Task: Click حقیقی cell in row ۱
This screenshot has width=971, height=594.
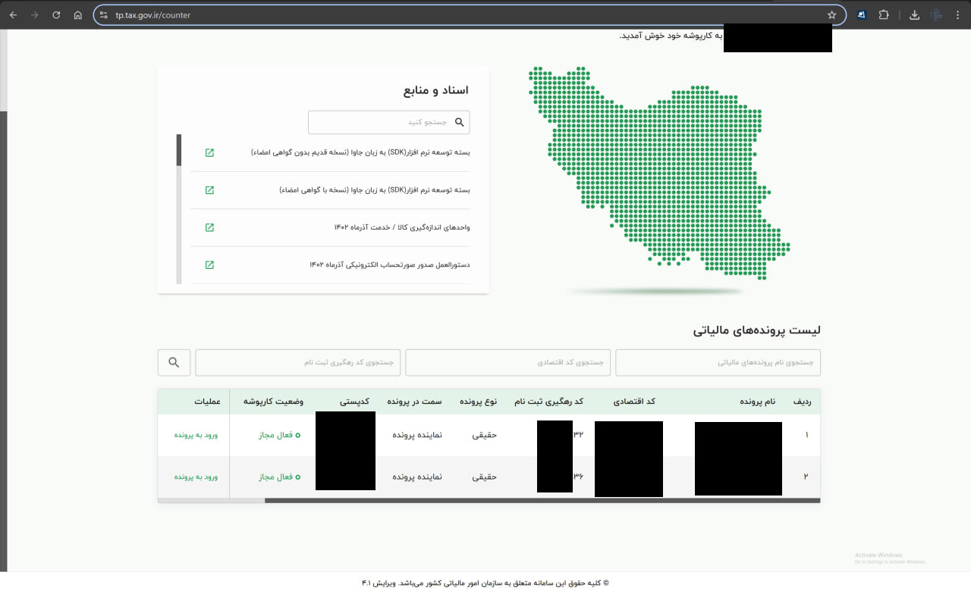Action: point(485,435)
